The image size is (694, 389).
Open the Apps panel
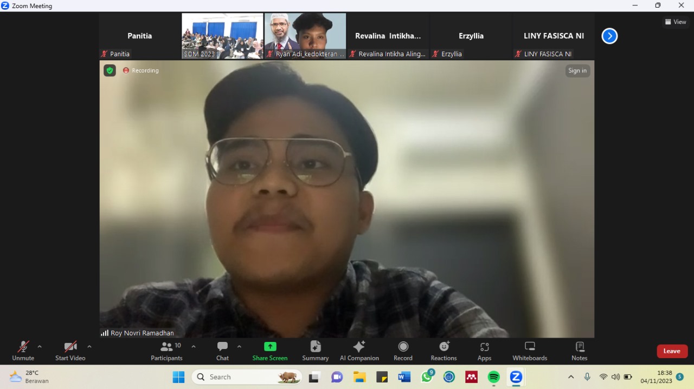pos(484,351)
